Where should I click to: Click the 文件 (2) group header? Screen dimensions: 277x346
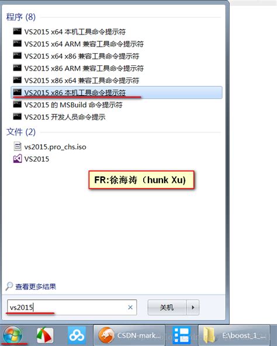tap(21, 132)
